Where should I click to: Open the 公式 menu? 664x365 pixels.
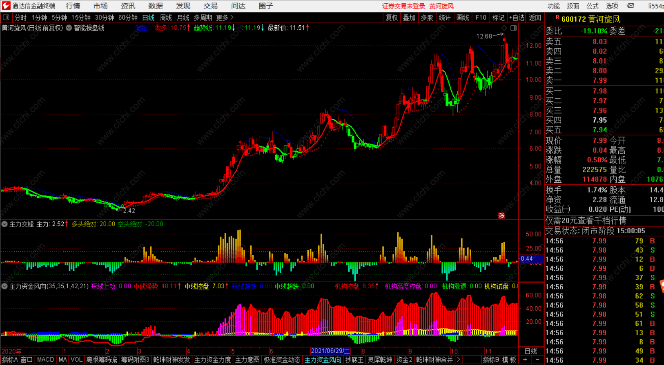[x=593, y=6]
